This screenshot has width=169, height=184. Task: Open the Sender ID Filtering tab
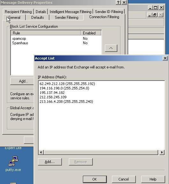click(109, 12)
